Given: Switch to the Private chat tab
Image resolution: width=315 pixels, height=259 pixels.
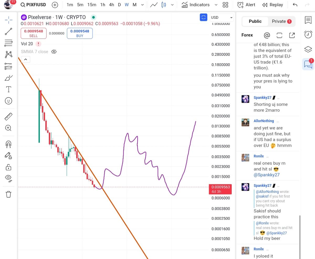Looking at the screenshot, I should point(281,21).
